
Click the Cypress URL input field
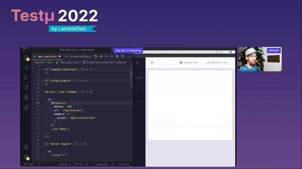coord(165,62)
